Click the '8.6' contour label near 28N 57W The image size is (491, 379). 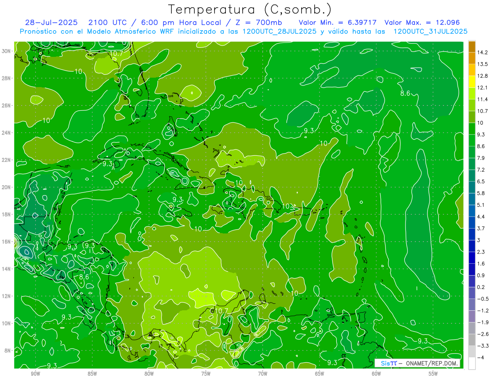tap(405, 93)
